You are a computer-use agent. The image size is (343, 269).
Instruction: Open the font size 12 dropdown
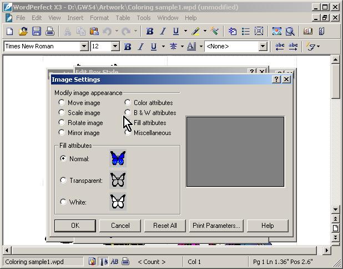pos(115,47)
